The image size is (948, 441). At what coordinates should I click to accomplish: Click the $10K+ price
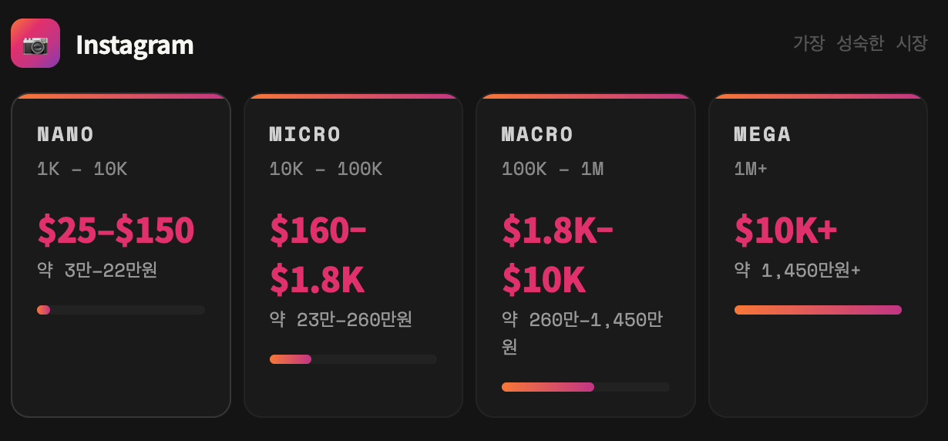point(786,230)
